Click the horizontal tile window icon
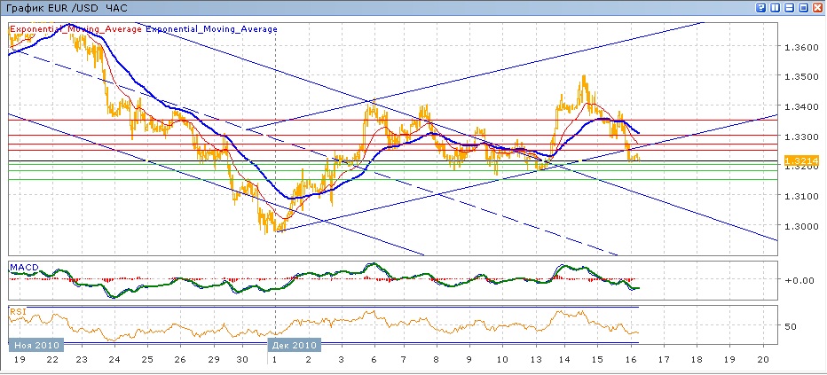 (x=790, y=7)
